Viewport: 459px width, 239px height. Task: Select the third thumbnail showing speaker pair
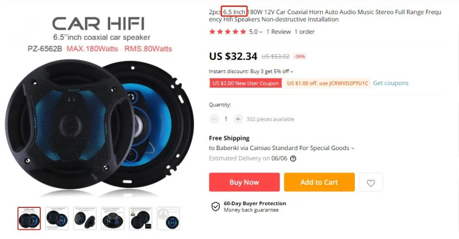85,218
